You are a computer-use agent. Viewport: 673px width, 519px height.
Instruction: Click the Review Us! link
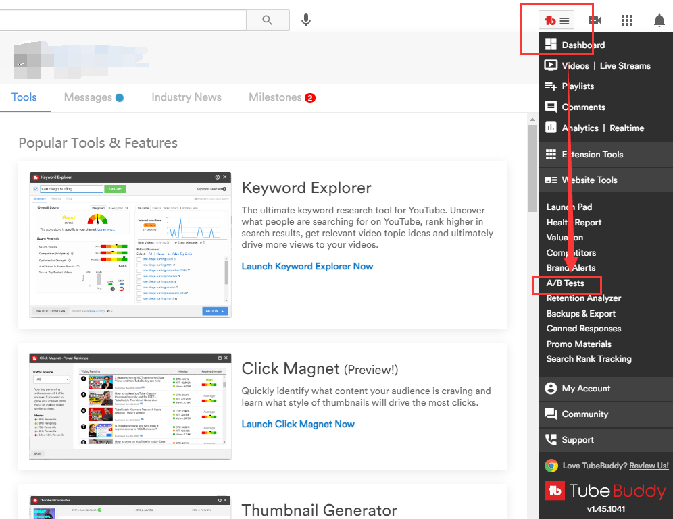tap(649, 466)
